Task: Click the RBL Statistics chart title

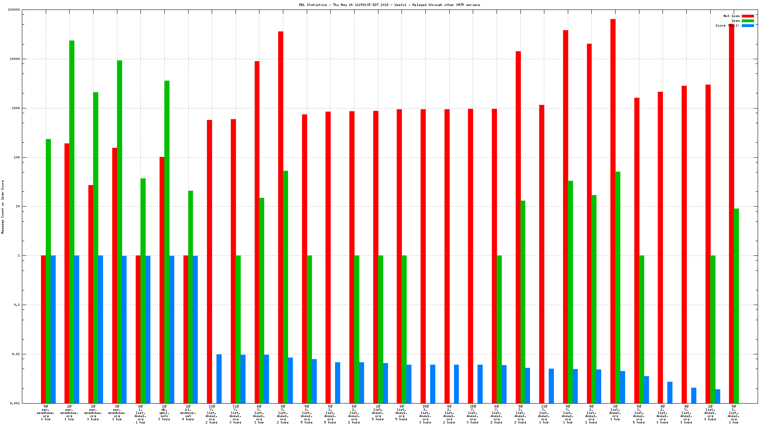Action: (x=389, y=5)
